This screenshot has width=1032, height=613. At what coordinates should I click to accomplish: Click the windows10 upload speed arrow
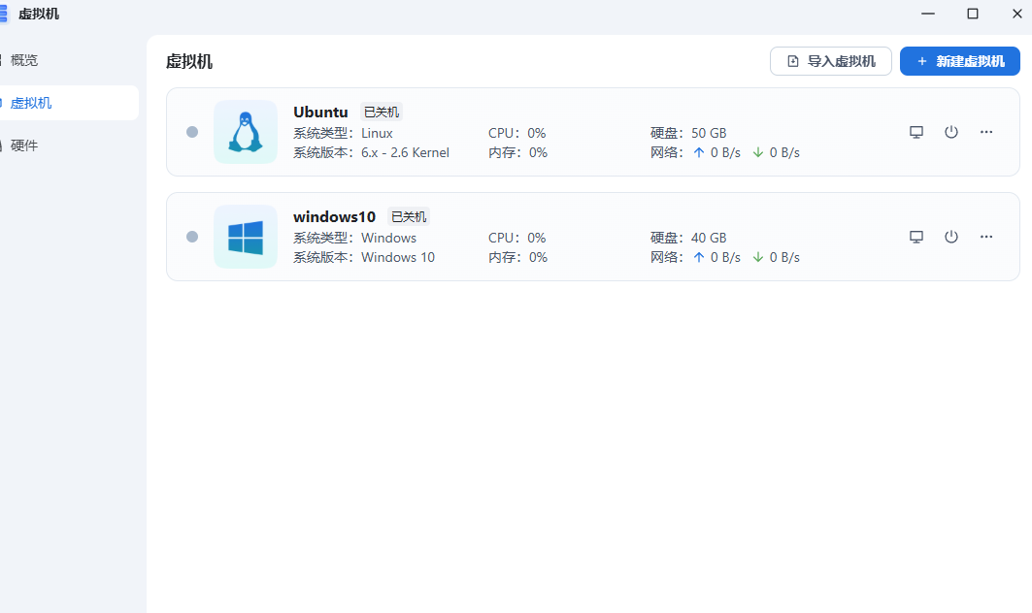(x=698, y=257)
